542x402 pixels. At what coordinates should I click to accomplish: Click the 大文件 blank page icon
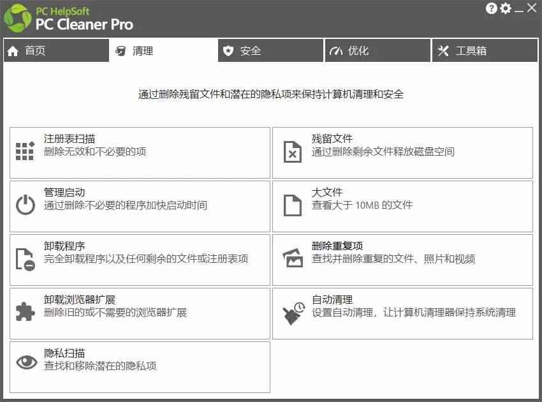[293, 205]
